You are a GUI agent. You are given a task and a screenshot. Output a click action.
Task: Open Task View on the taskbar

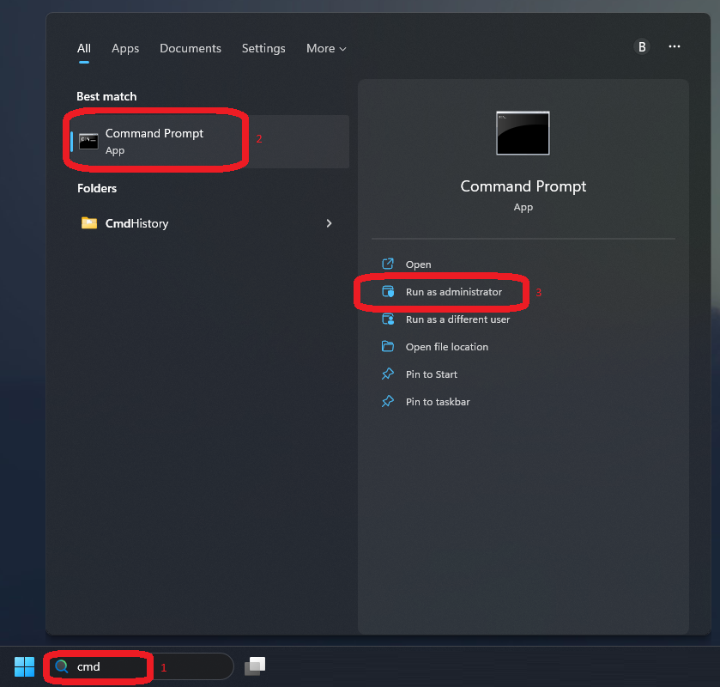[x=255, y=666]
